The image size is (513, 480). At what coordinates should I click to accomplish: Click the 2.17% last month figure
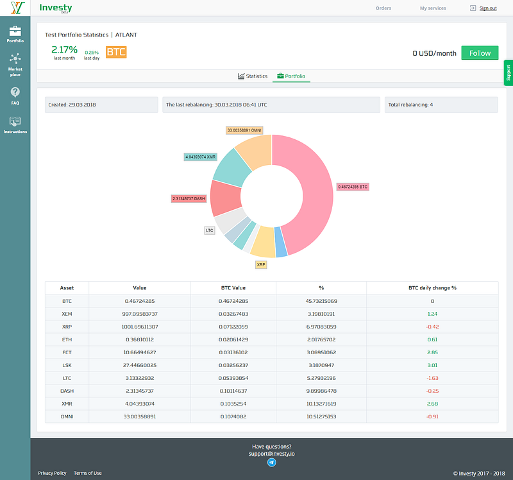coord(65,49)
